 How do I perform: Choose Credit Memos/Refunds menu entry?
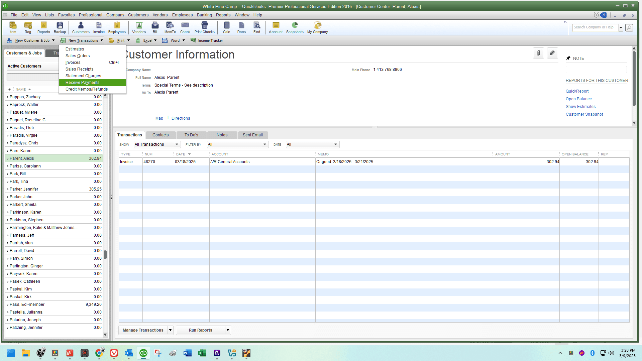pyautogui.click(x=93, y=89)
